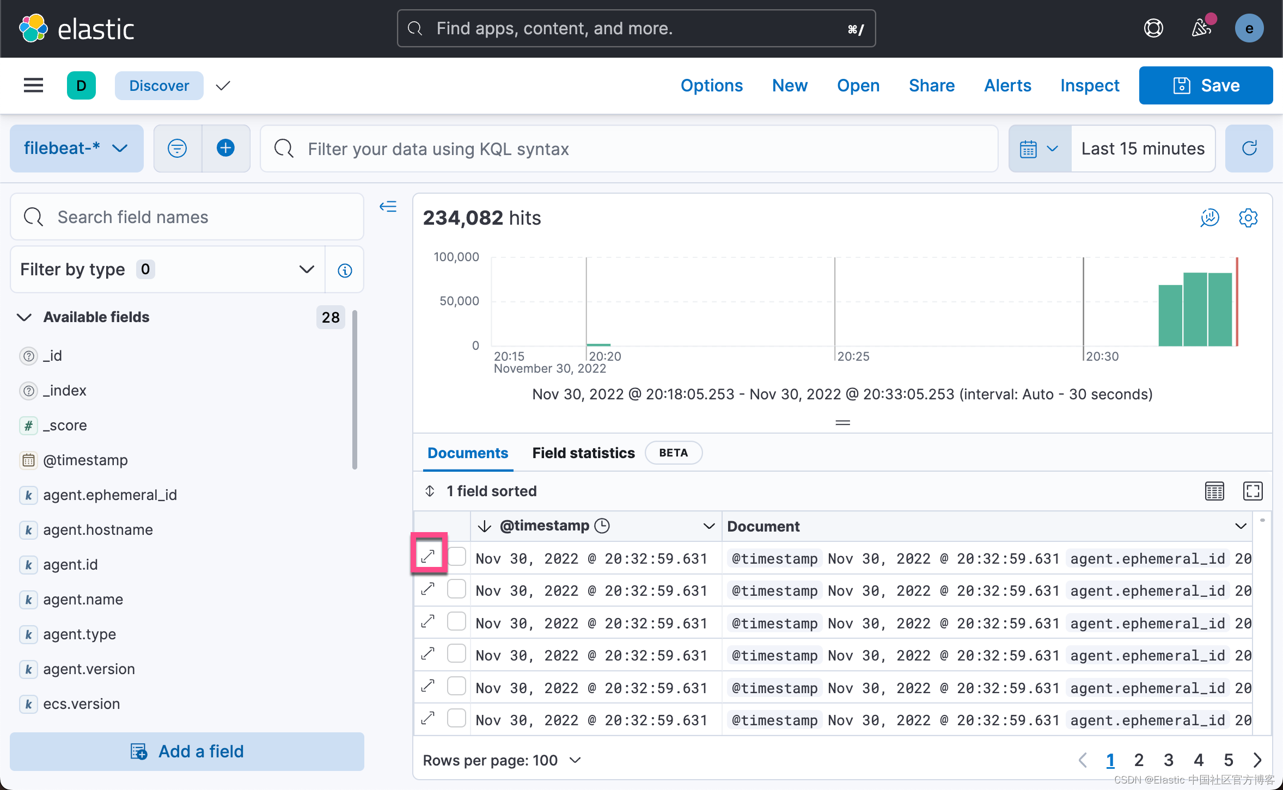Switch to Field statistics tab

(583, 453)
